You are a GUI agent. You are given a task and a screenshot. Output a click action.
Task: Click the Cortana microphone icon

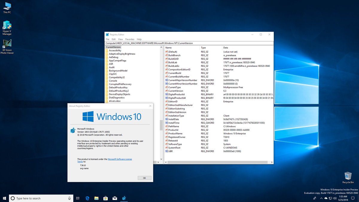coord(69,198)
